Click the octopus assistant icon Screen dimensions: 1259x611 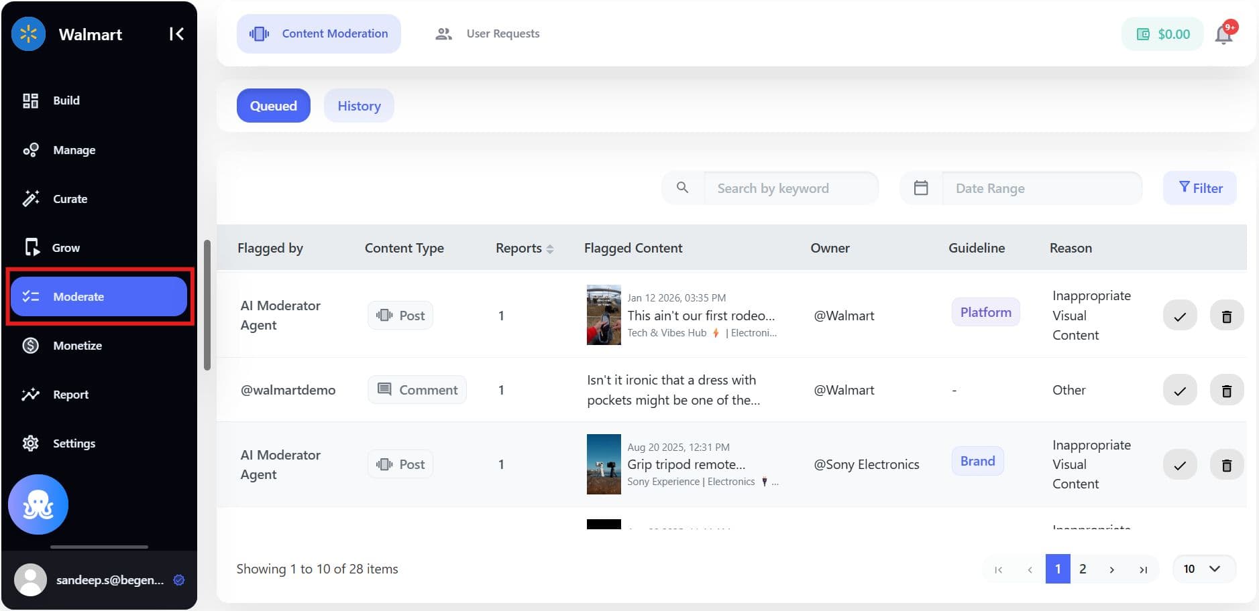pyautogui.click(x=38, y=504)
